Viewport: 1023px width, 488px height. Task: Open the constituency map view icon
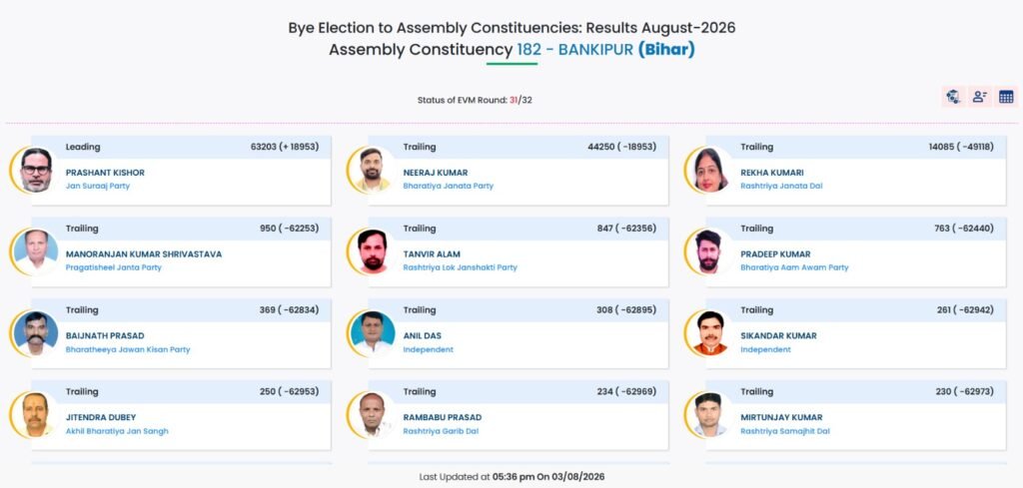(x=953, y=97)
